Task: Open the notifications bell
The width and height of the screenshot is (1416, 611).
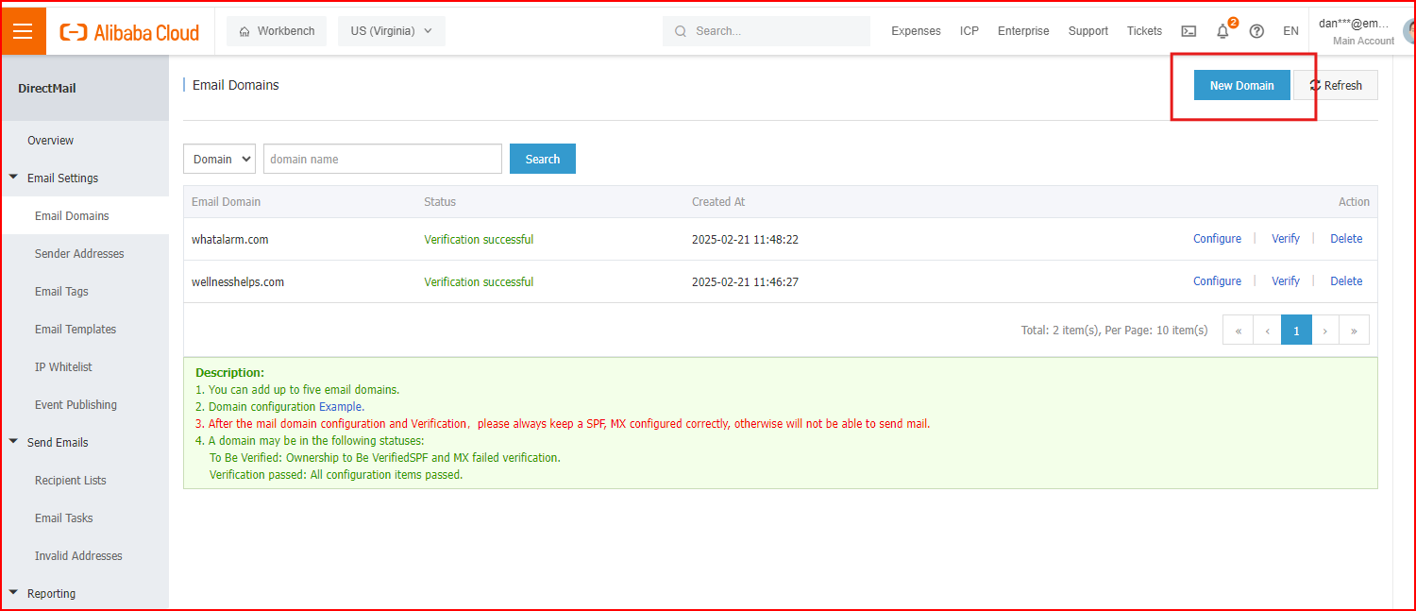Action: 1222,31
